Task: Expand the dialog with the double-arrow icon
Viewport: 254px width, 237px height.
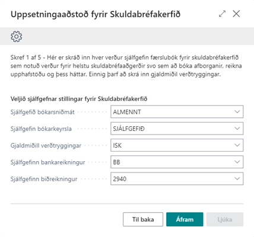Action: (x=223, y=14)
